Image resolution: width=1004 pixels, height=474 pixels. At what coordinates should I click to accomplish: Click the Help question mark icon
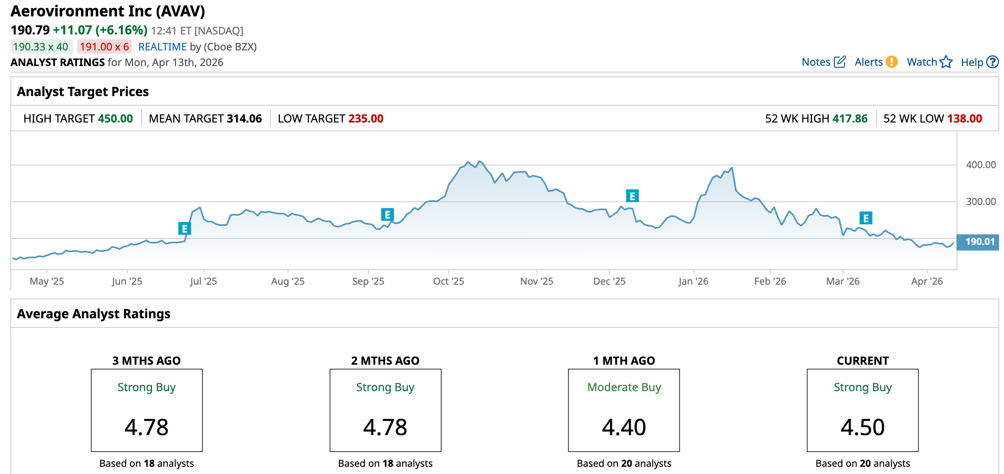[x=992, y=62]
